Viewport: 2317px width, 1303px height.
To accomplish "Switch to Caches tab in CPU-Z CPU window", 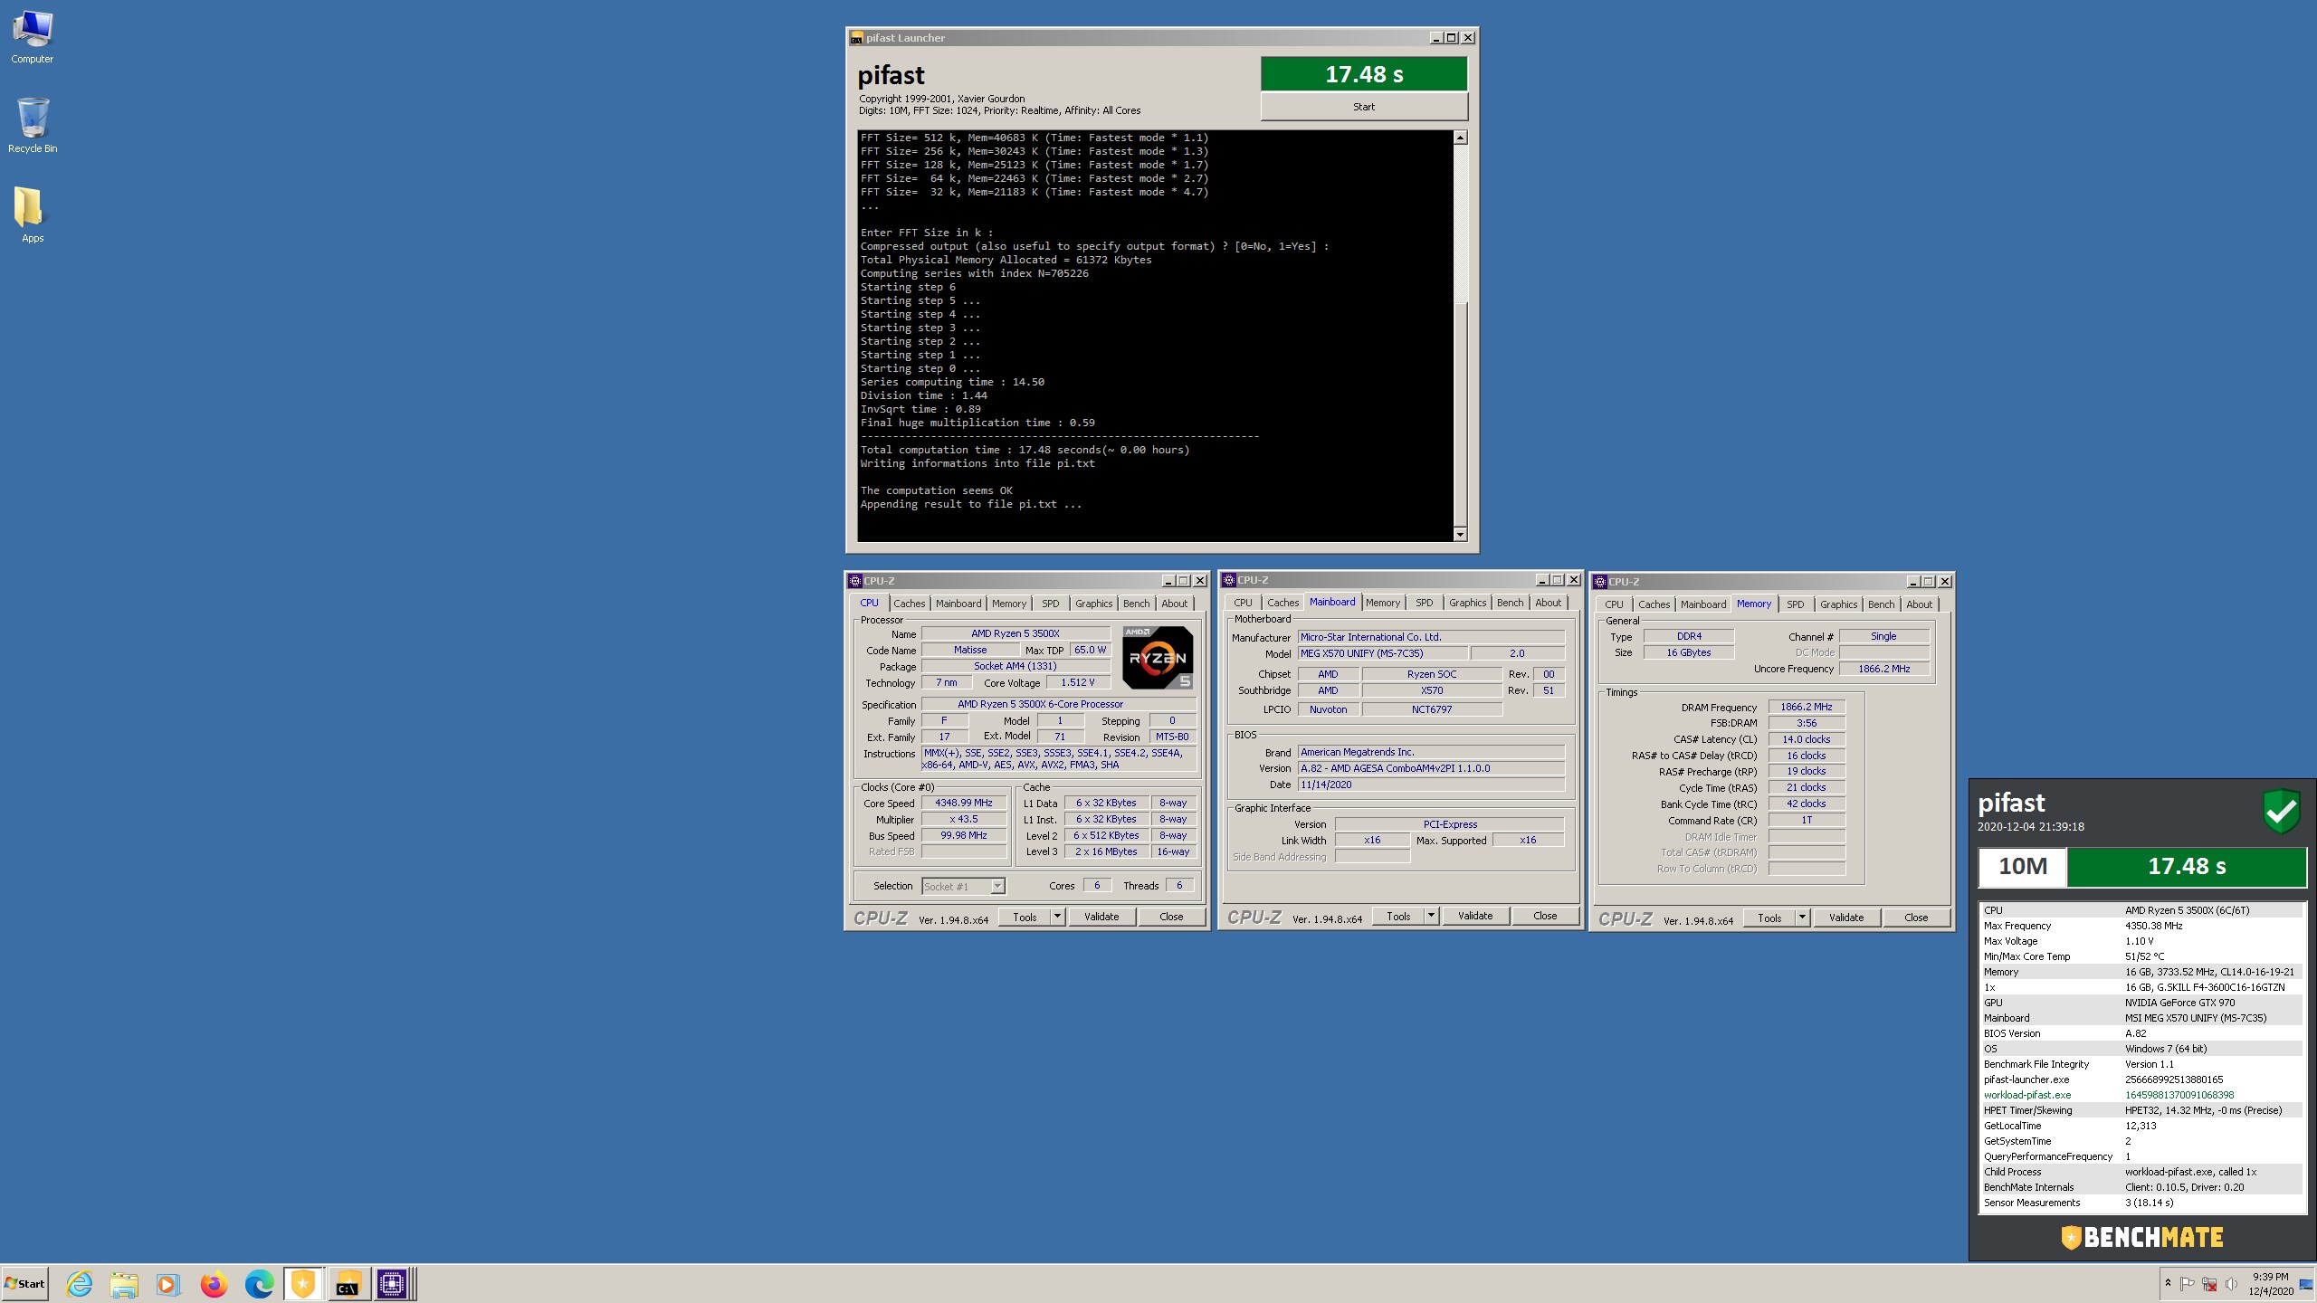I will click(x=910, y=604).
